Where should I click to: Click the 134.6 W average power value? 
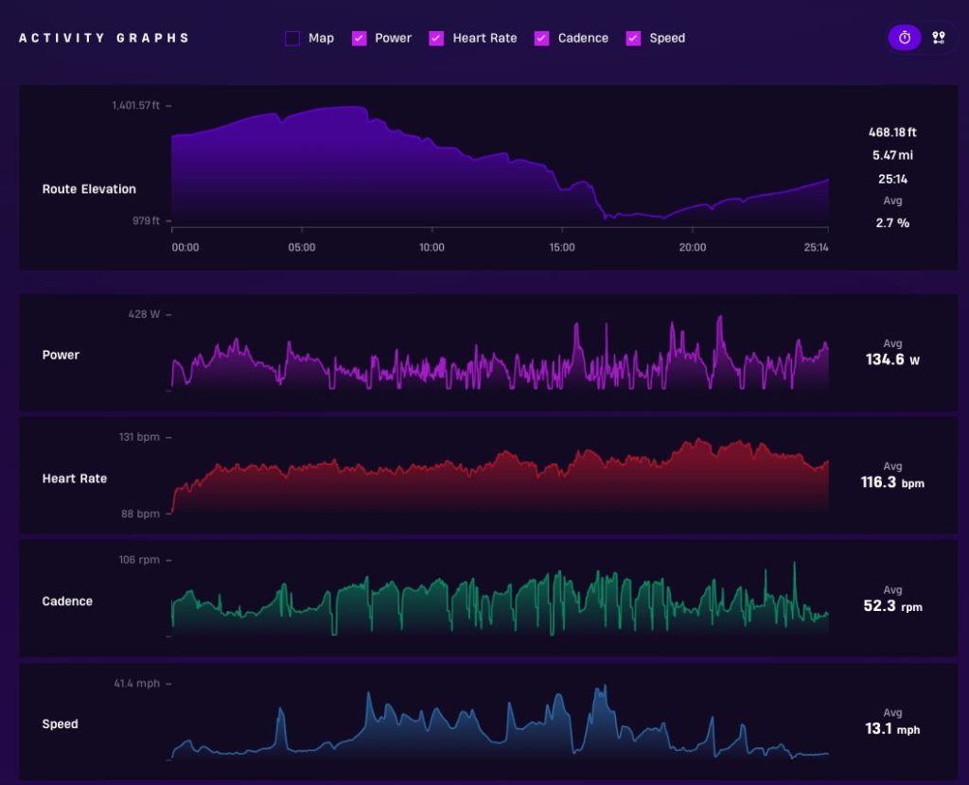coord(892,359)
